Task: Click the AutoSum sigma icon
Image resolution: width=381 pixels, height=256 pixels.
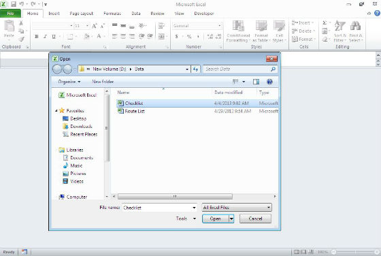Action: 325,23
